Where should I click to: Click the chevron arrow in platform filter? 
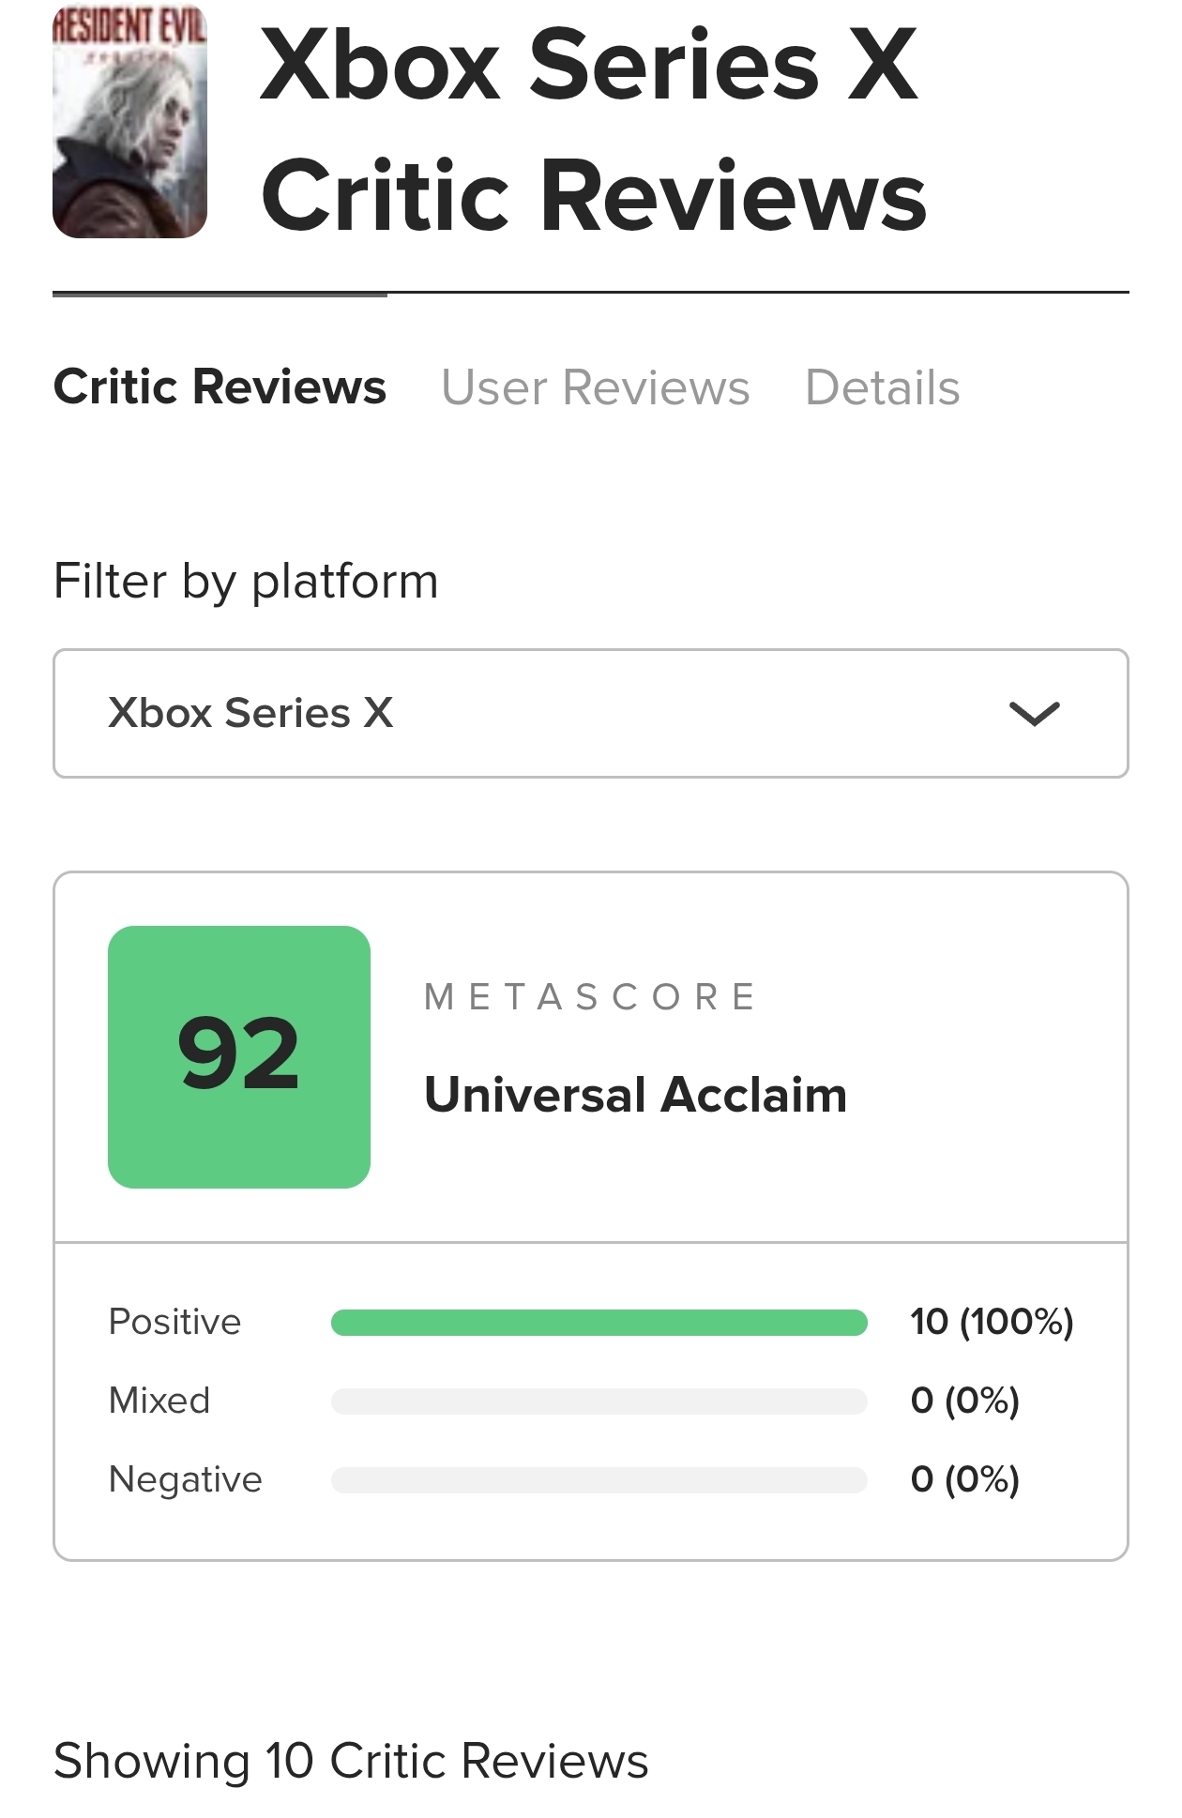(1034, 714)
